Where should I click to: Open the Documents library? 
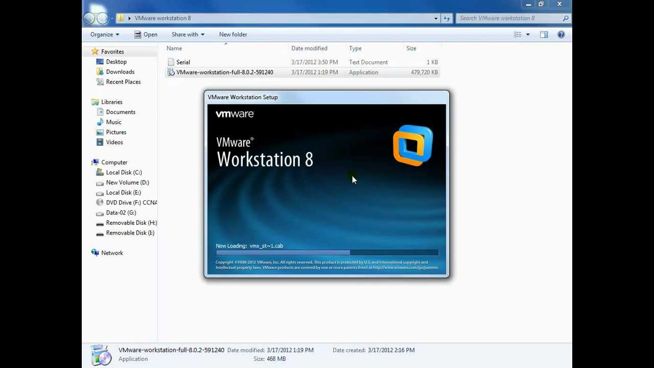pos(121,112)
